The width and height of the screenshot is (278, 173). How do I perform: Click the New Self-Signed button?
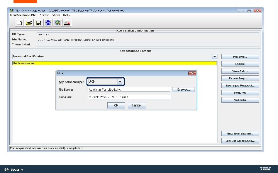point(240,133)
